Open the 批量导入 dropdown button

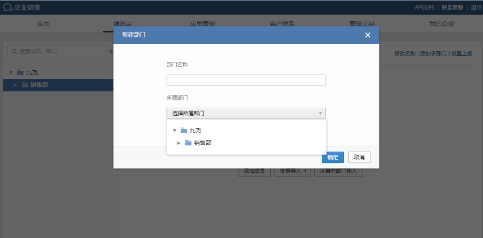point(292,171)
